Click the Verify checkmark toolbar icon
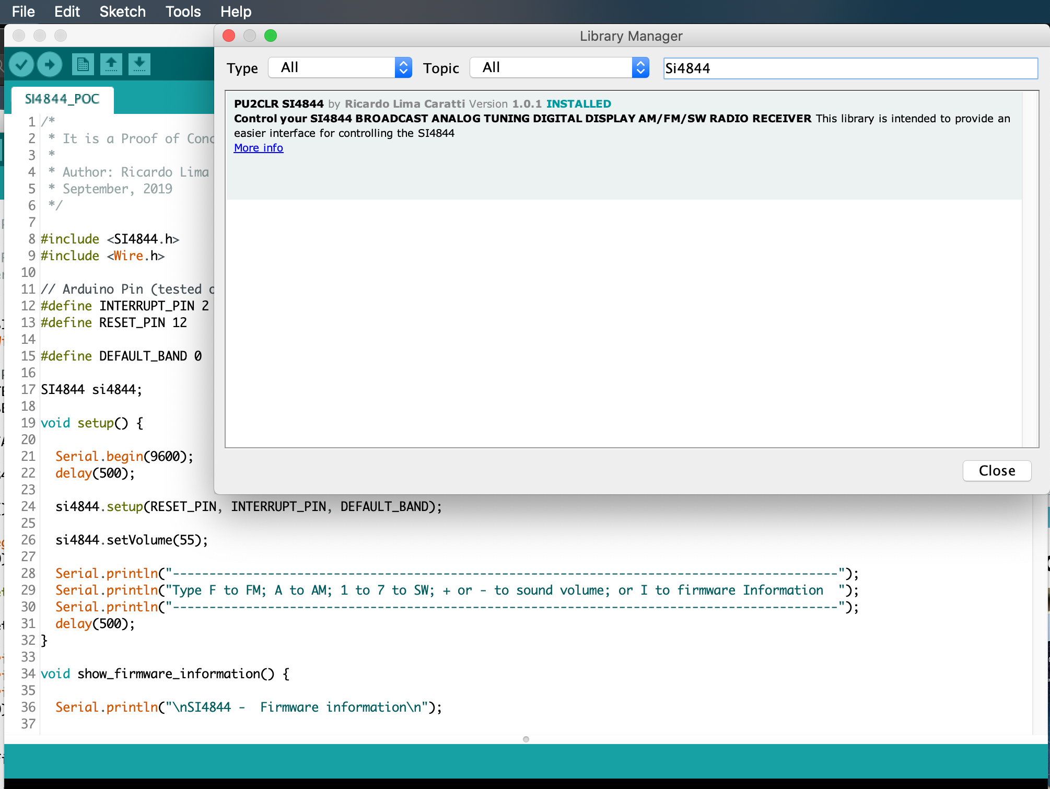This screenshot has height=789, width=1050. coord(21,64)
